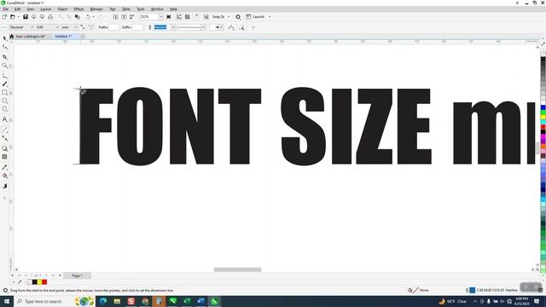Screen dimensions: 546x307
Task: Toggle Show grid button
Action: pyautogui.click(x=188, y=17)
